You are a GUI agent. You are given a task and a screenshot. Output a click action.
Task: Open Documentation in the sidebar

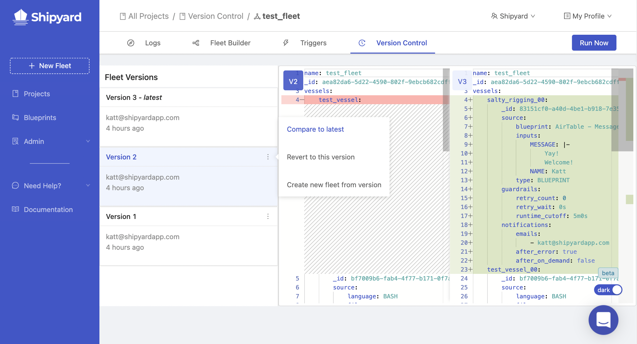tap(48, 209)
